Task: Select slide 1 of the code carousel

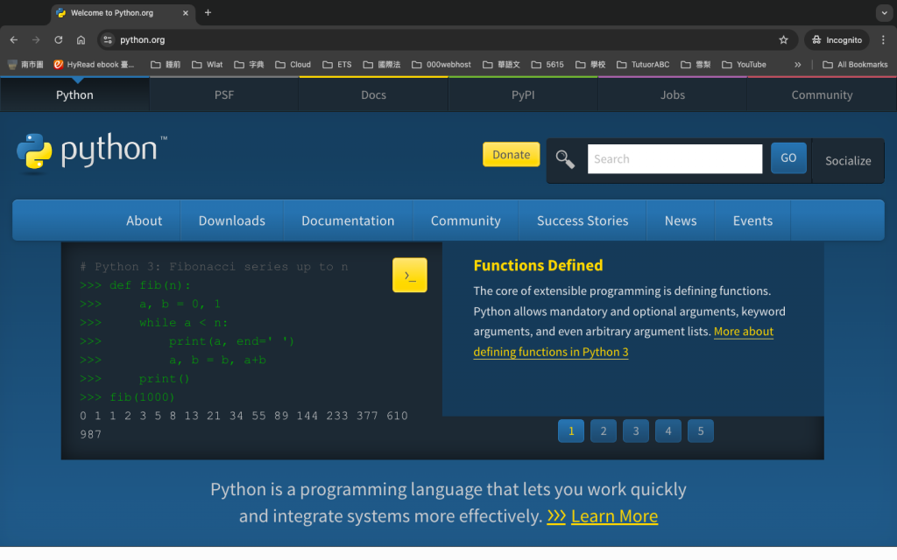Action: click(x=571, y=430)
